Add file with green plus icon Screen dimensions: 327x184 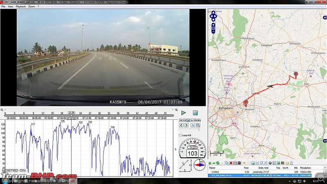[210, 163]
